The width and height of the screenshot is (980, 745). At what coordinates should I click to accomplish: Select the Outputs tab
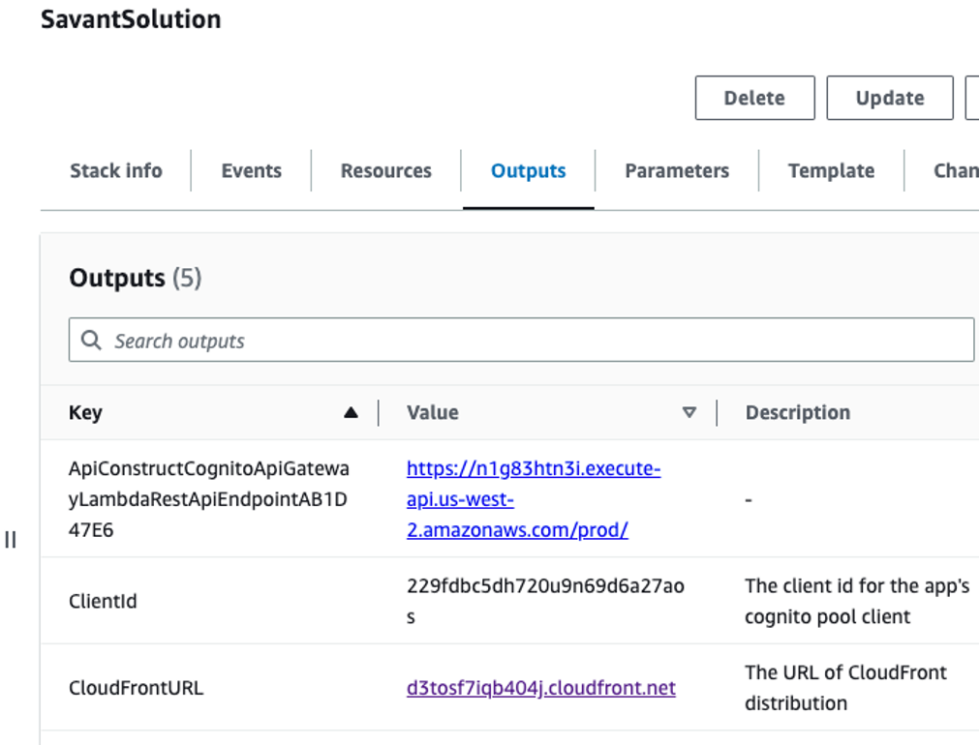click(528, 170)
